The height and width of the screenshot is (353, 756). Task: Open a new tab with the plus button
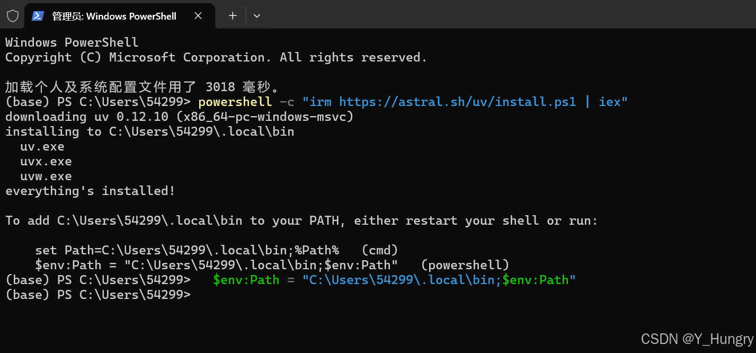pyautogui.click(x=233, y=16)
